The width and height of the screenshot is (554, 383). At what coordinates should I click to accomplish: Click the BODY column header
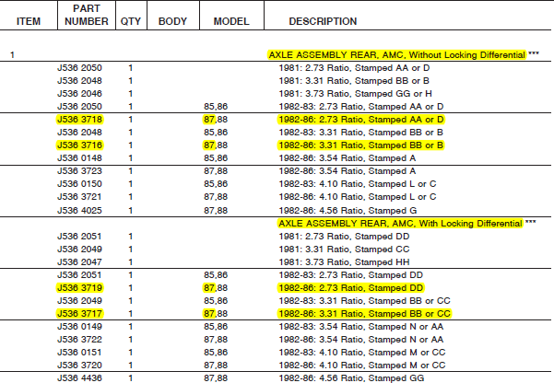coord(172,21)
